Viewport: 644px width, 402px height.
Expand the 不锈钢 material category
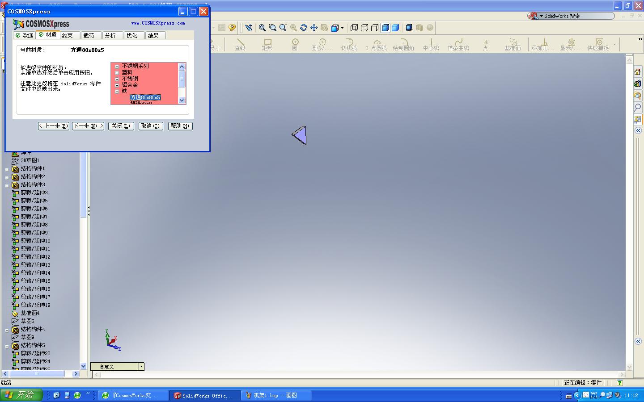(x=117, y=79)
